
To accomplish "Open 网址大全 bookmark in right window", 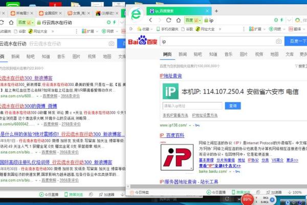I will coord(205,29).
